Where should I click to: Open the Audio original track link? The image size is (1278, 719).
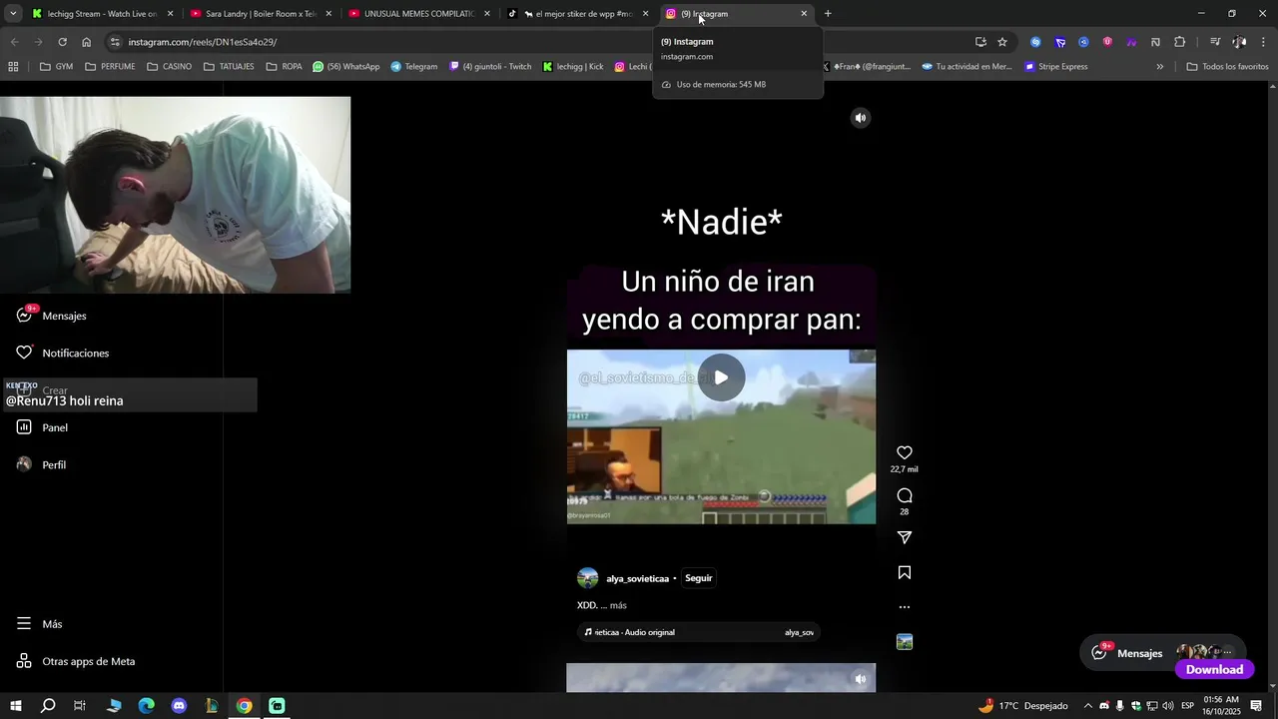point(700,632)
